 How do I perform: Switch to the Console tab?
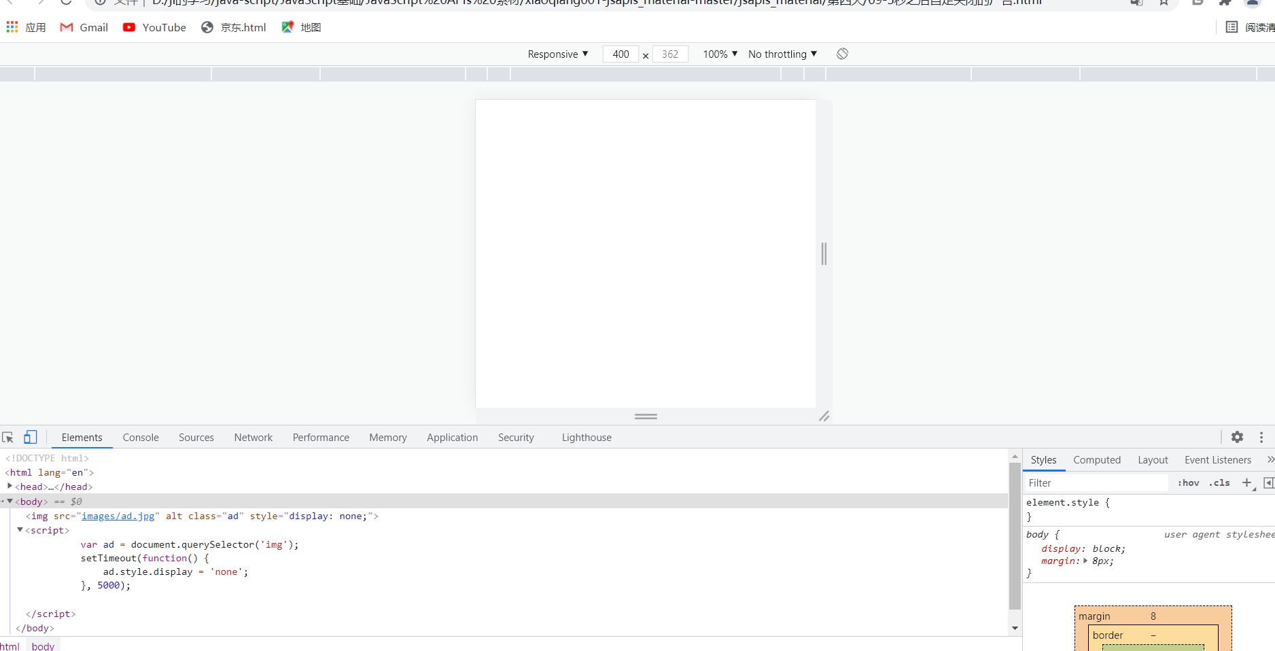(x=141, y=438)
